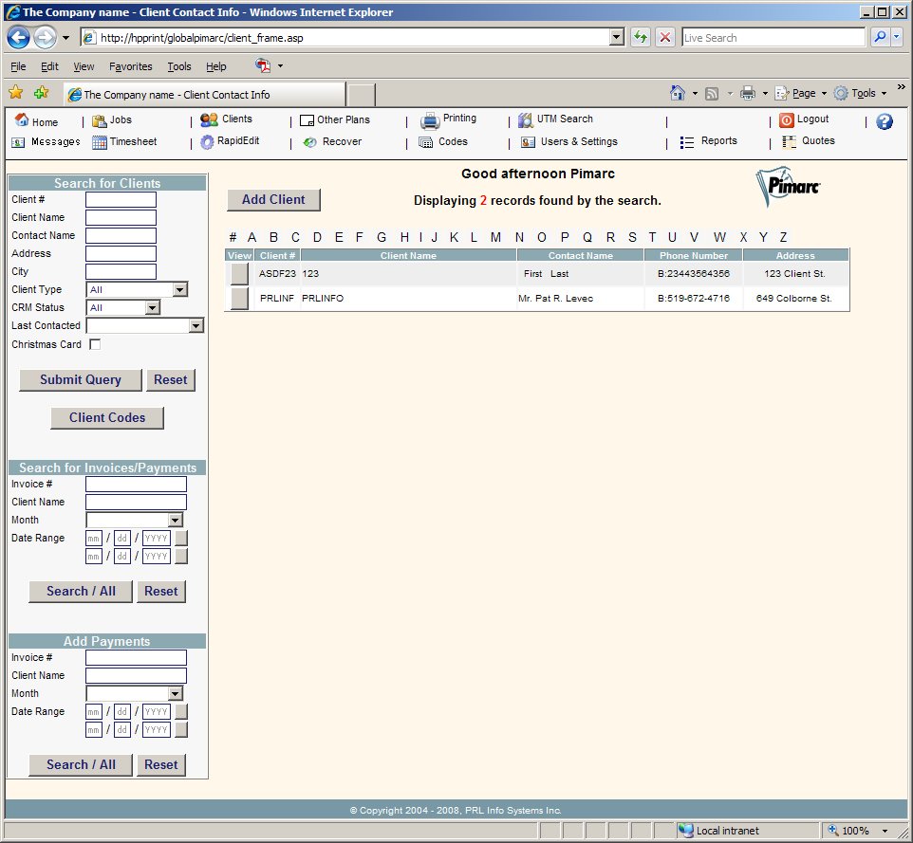Open Messages
The height and width of the screenshot is (843, 913).
(46, 142)
